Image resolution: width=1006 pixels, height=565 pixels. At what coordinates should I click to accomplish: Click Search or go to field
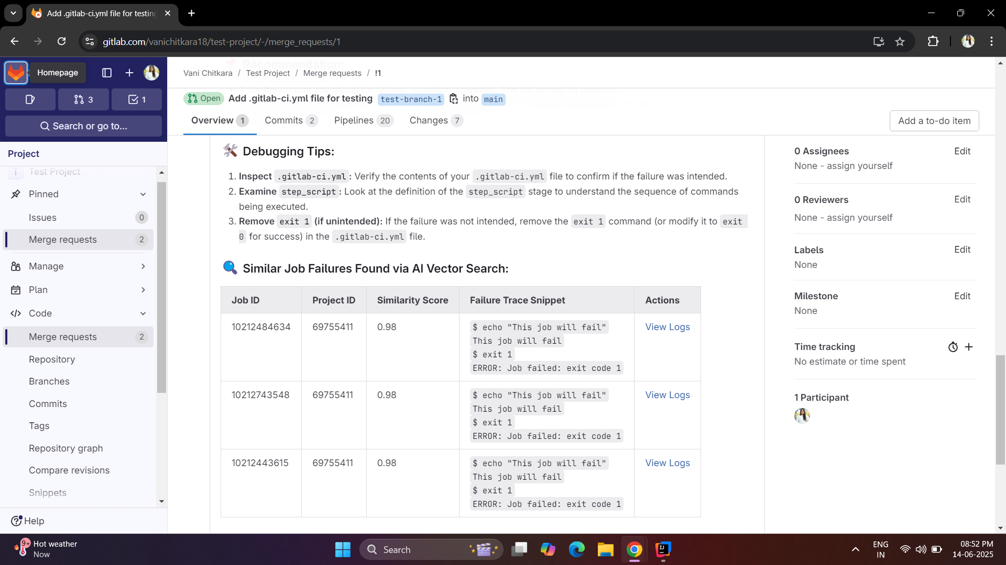(x=83, y=126)
